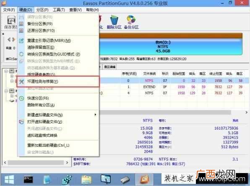The height and width of the screenshot is (186, 250).
Task: Click the 起始柱面 column header
Action: pos(179,74)
